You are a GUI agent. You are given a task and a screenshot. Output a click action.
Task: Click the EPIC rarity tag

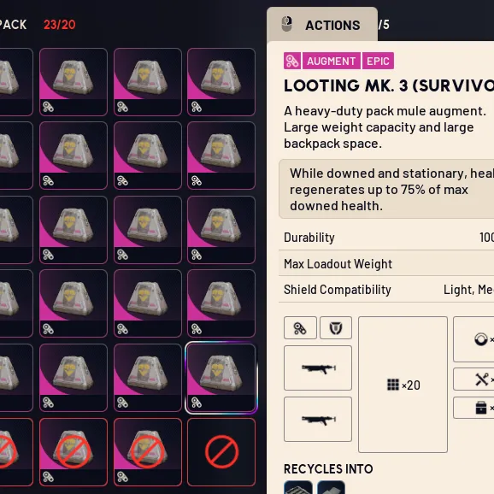pyautogui.click(x=378, y=61)
